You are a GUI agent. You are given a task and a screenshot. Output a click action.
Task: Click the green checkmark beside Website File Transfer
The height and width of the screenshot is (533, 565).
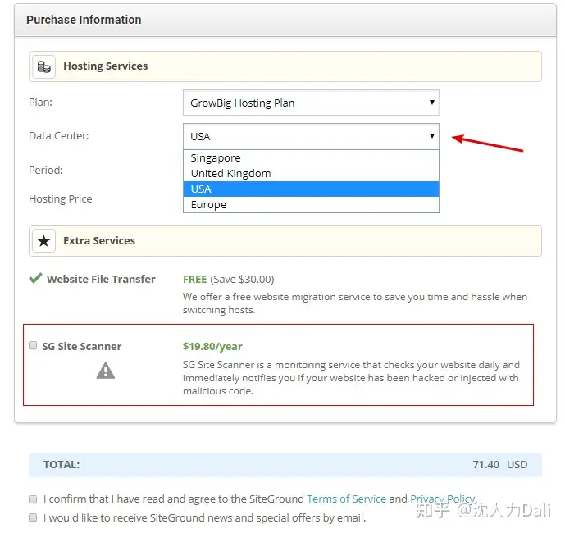pos(36,278)
